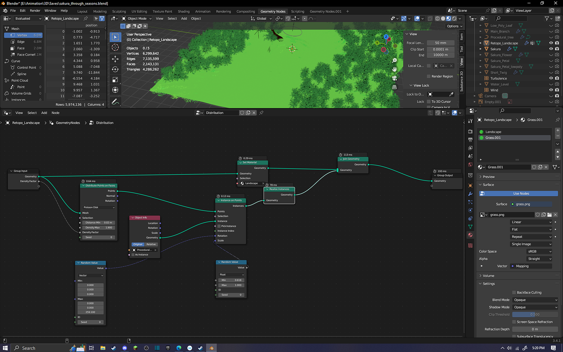Hide Retopo_Landscape in viewport via eye icon
The height and width of the screenshot is (352, 563).
(551, 43)
